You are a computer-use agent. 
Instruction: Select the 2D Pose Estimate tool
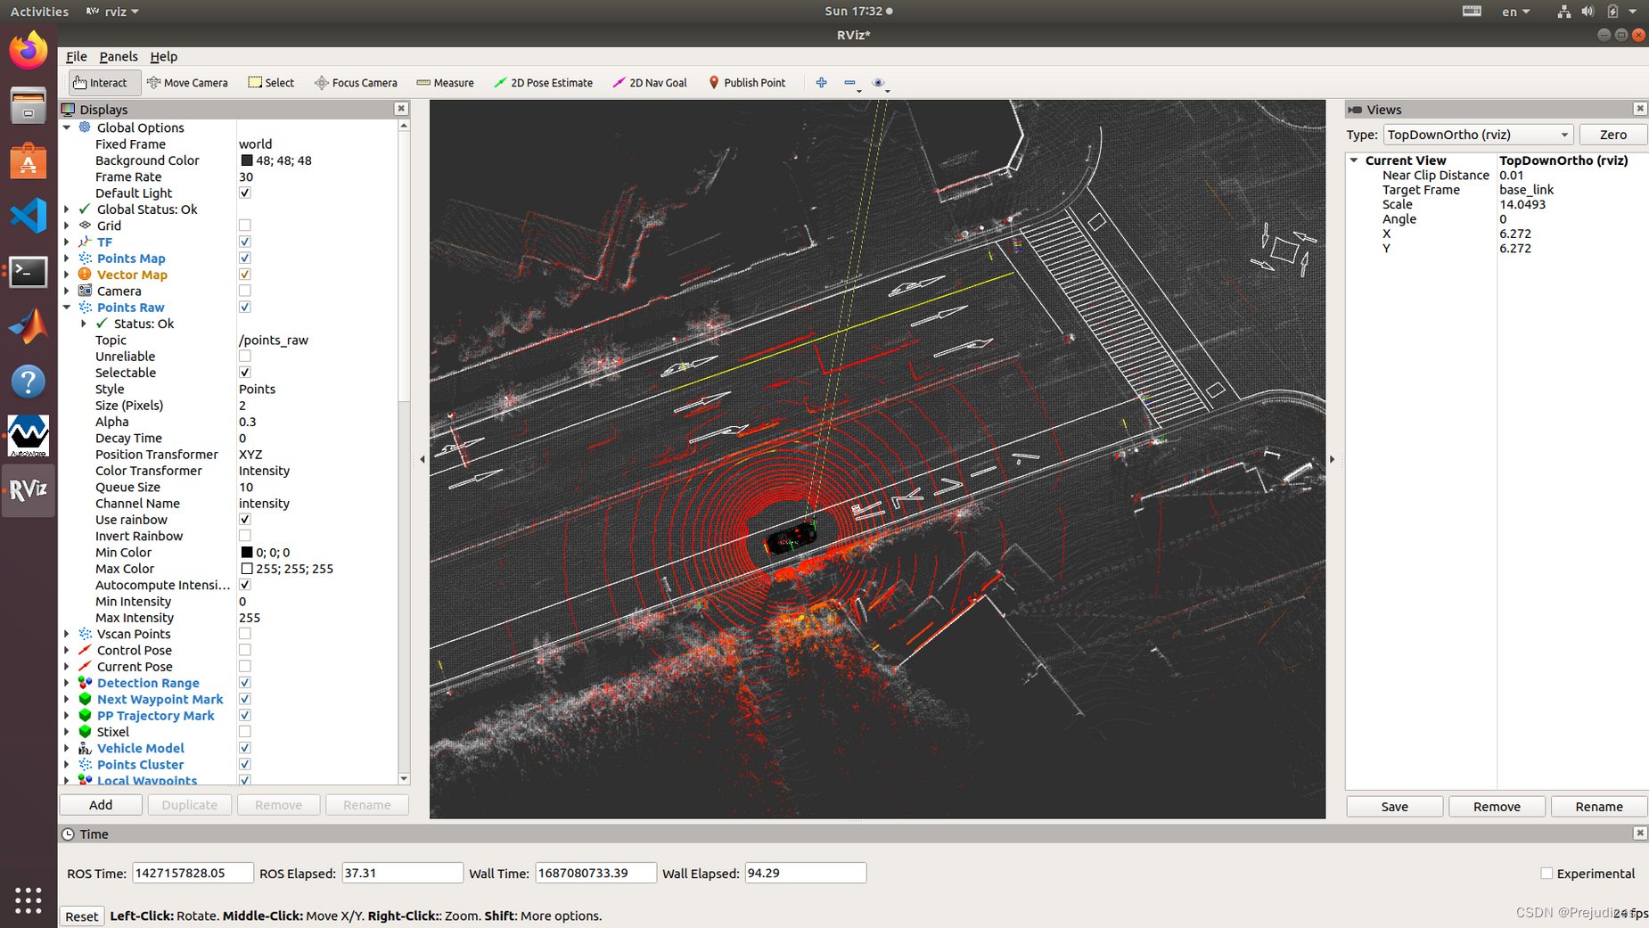coord(543,82)
